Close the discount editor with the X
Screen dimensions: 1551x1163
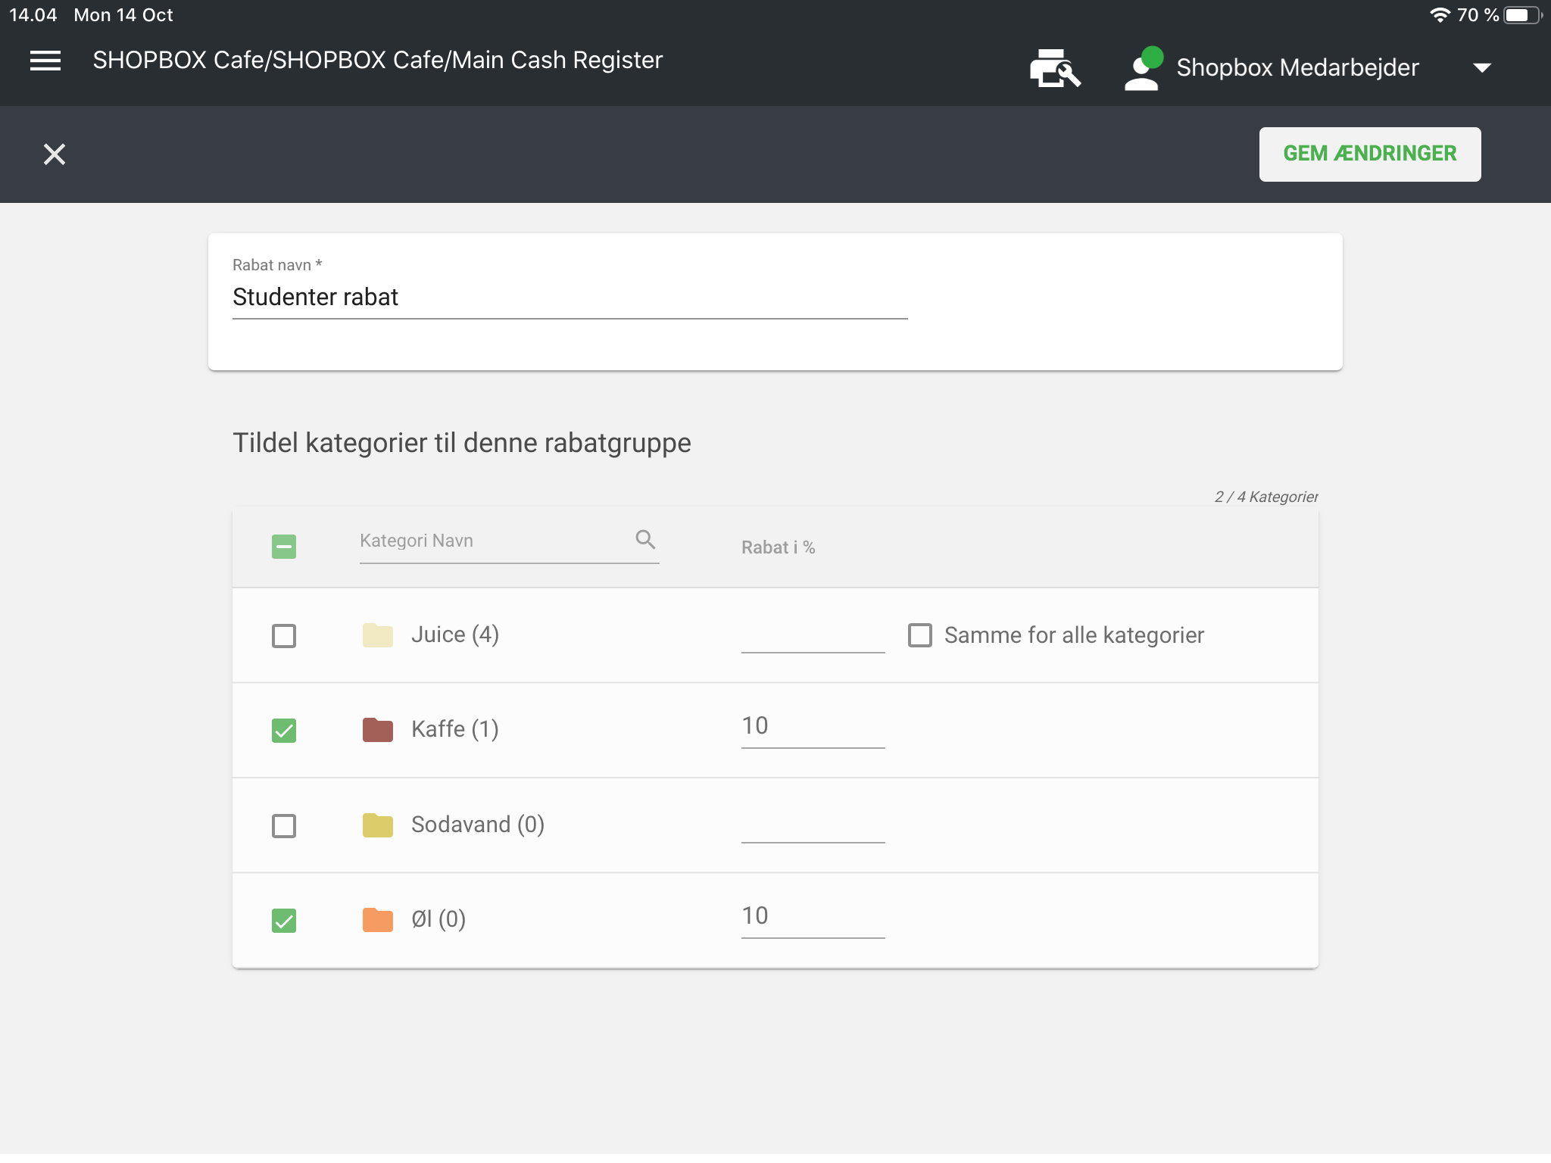point(55,154)
